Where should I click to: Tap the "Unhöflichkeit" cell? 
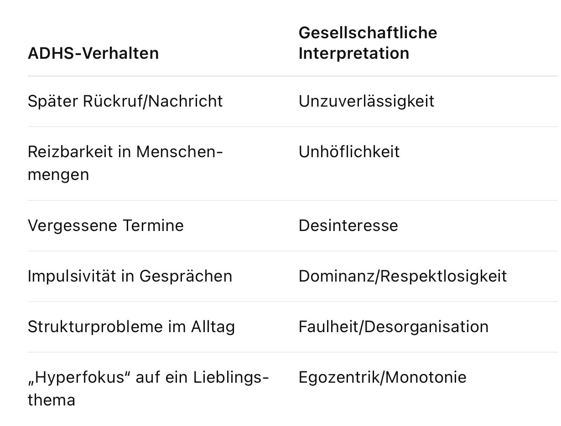[x=349, y=152]
